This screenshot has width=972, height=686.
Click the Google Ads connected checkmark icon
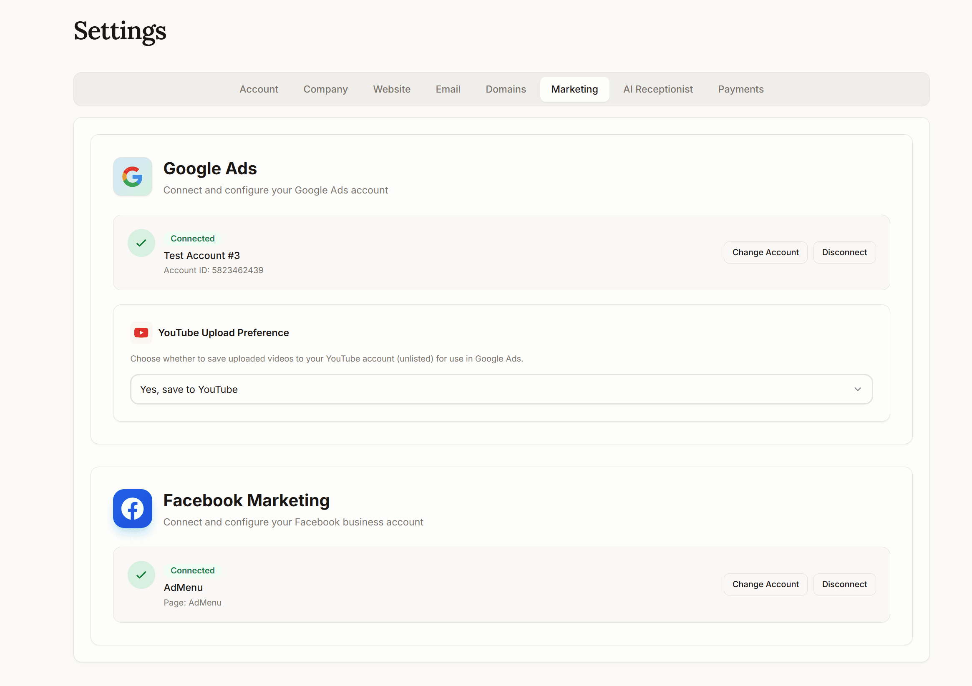coord(141,243)
